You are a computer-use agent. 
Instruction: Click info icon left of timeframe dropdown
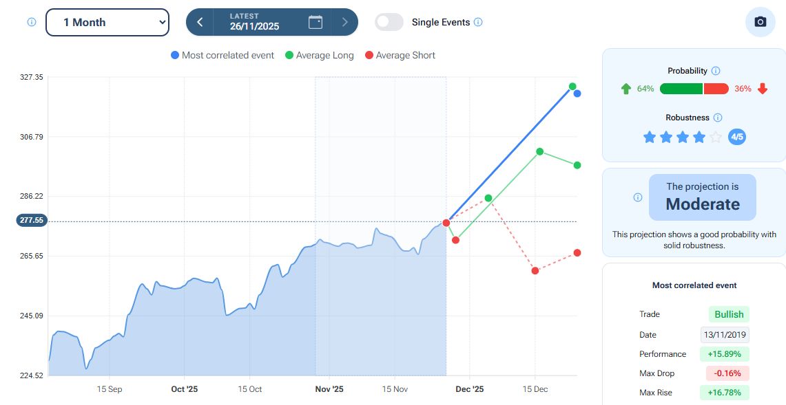pos(32,22)
